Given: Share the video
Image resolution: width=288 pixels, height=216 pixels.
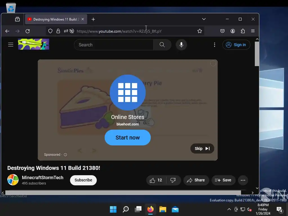Looking at the screenshot, I should click(x=196, y=180).
